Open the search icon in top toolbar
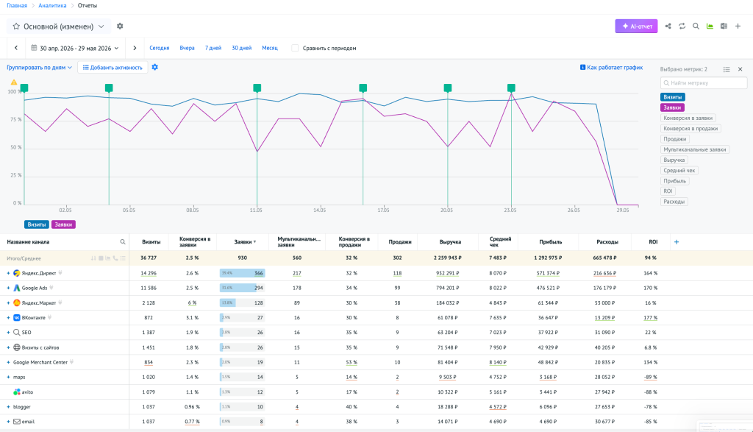The height and width of the screenshot is (432, 753). (x=696, y=26)
